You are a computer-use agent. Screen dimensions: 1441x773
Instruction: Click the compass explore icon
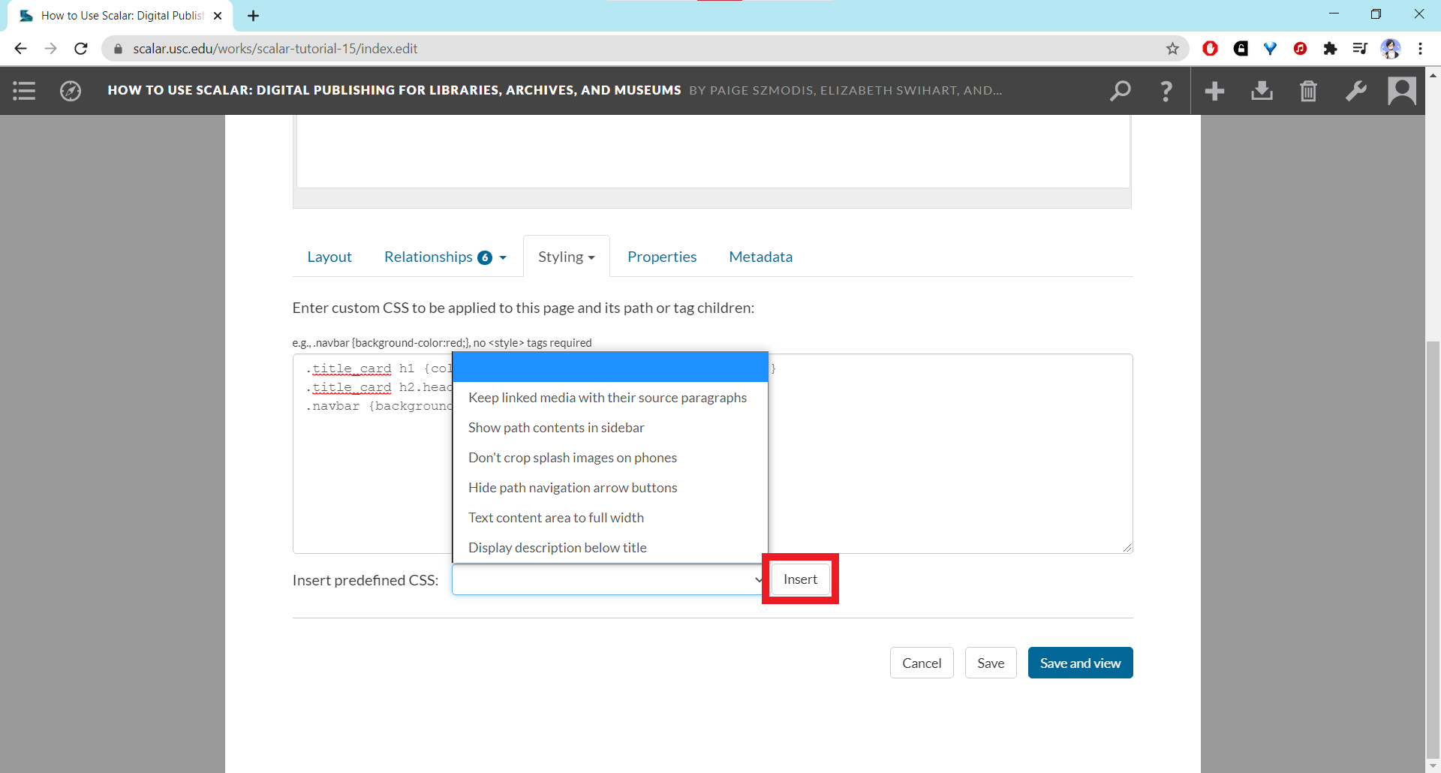pyautogui.click(x=71, y=91)
